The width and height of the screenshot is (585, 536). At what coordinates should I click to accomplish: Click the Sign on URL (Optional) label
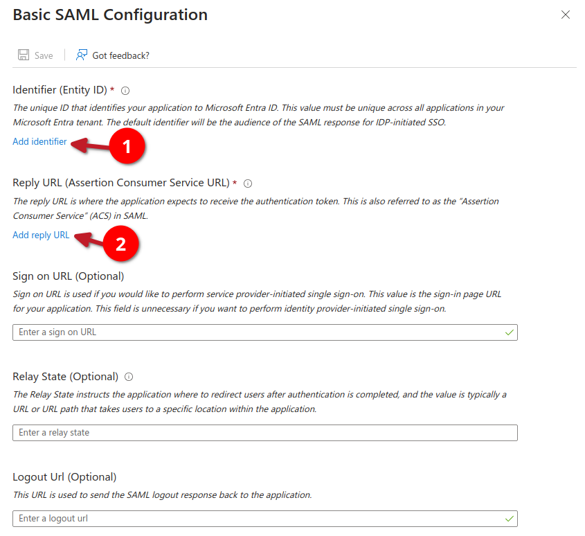coord(68,276)
